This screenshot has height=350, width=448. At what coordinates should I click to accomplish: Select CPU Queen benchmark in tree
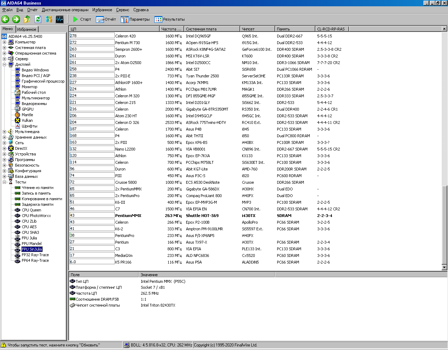pyautogui.click(x=31, y=210)
